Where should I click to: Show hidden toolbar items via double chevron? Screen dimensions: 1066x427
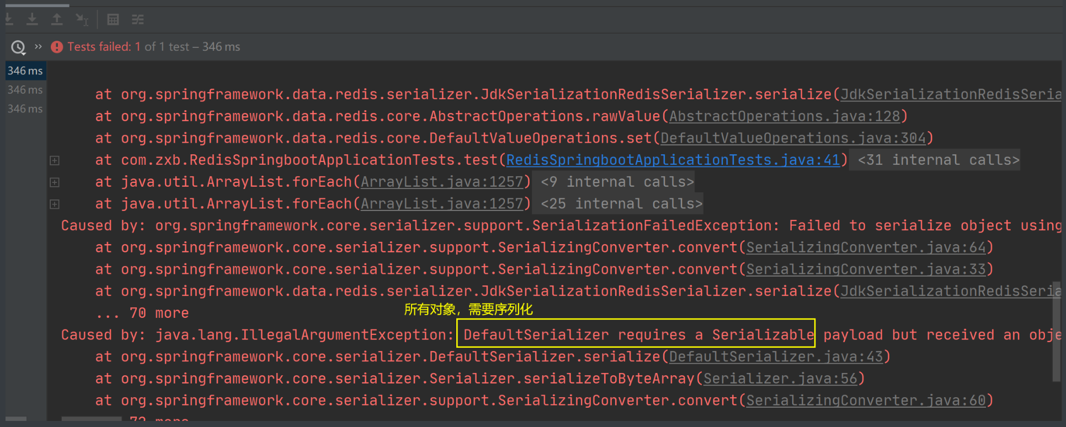(x=38, y=46)
